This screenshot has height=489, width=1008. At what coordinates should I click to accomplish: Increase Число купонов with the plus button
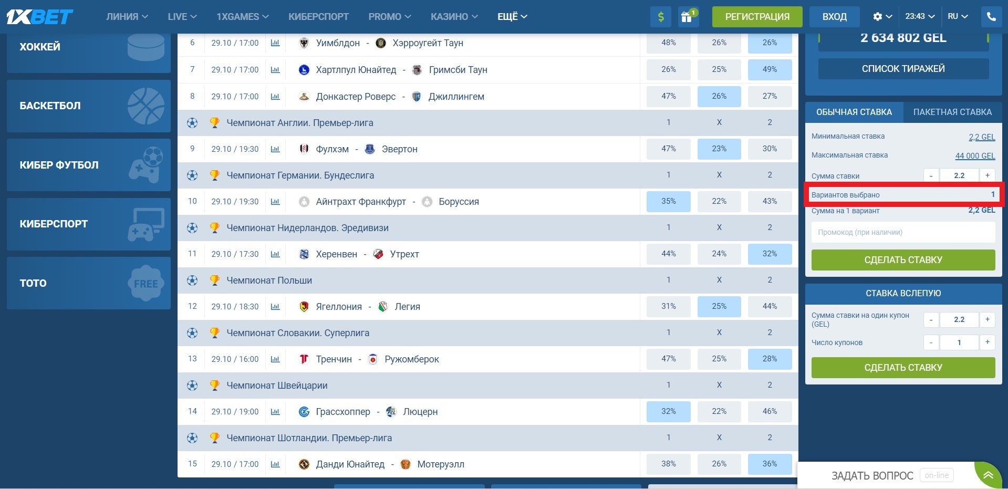coord(988,342)
